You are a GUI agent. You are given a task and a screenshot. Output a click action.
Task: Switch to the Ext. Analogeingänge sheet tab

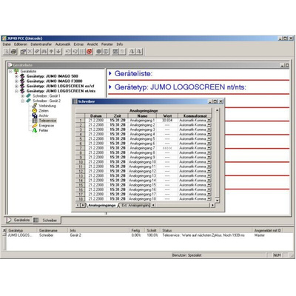135,205
